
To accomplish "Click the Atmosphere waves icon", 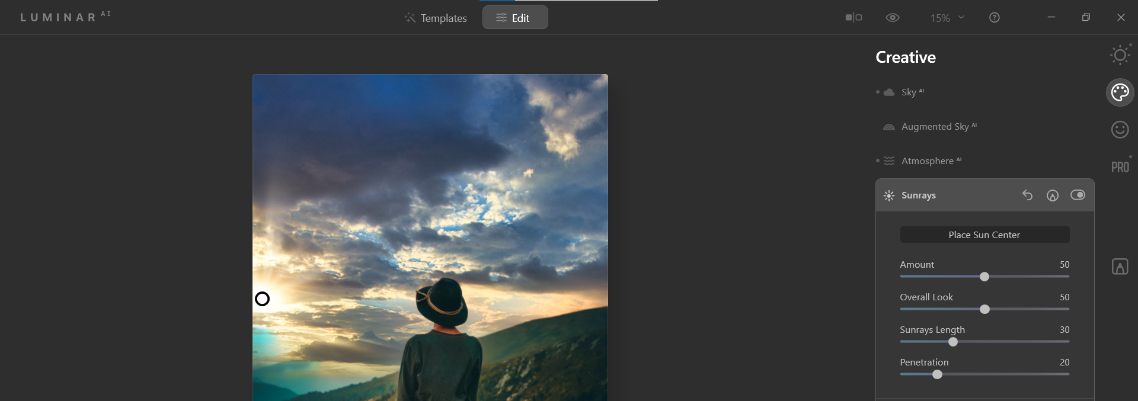I will [889, 161].
